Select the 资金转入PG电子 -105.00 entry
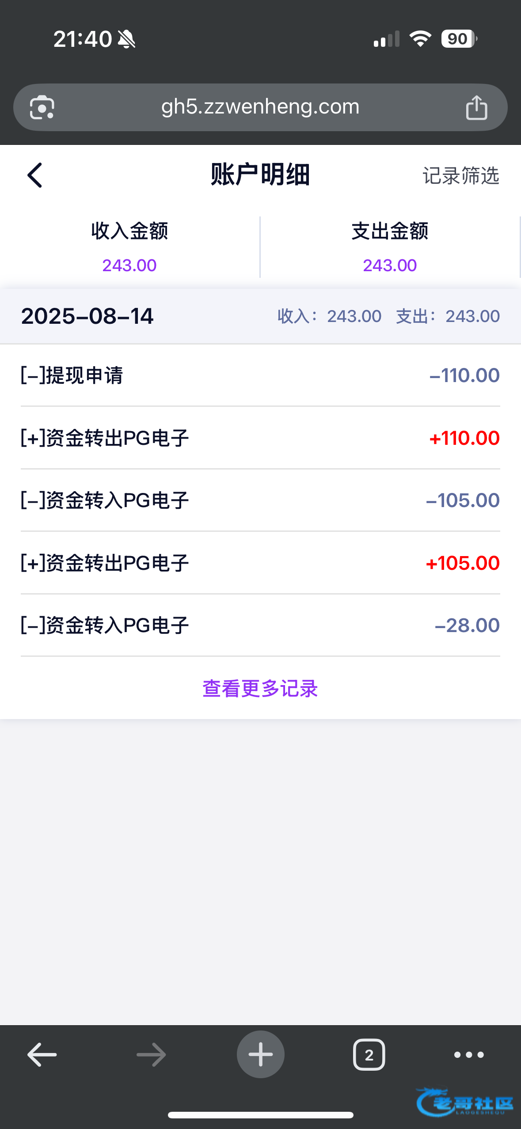Image resolution: width=521 pixels, height=1129 pixels. coord(260,500)
